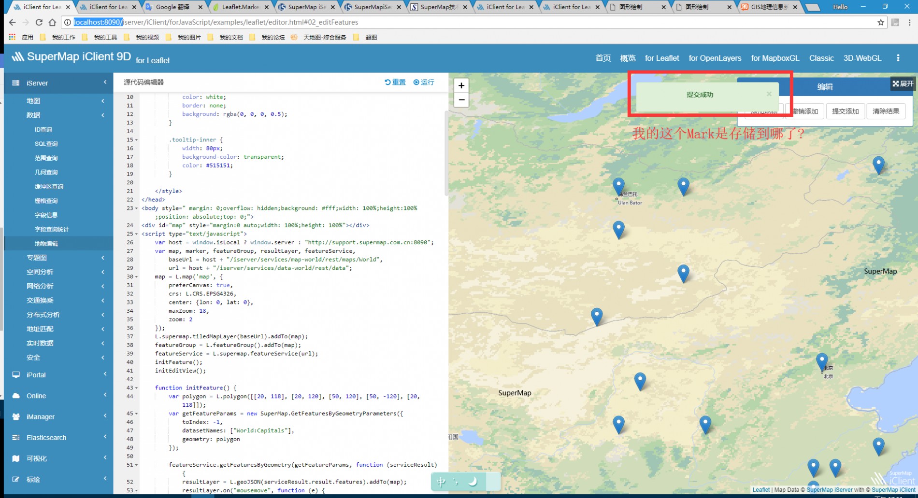Expand the 网络分析 sidebar group

tap(58, 286)
